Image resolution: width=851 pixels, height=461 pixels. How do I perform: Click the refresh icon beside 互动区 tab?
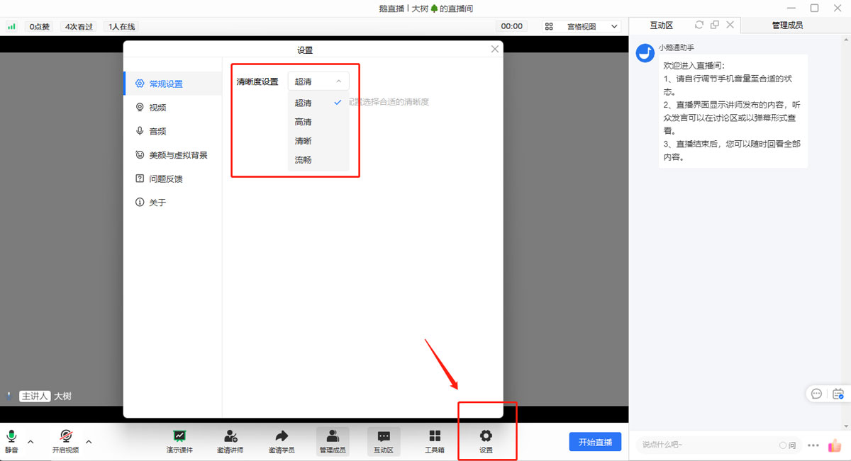point(699,25)
